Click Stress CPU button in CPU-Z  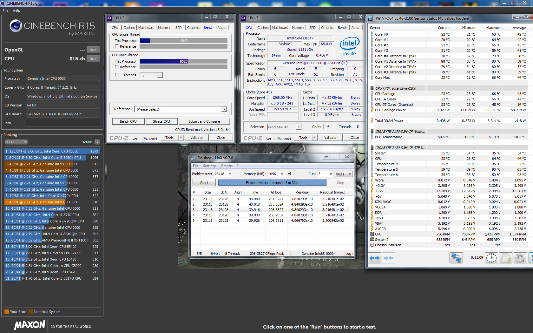[161, 121]
